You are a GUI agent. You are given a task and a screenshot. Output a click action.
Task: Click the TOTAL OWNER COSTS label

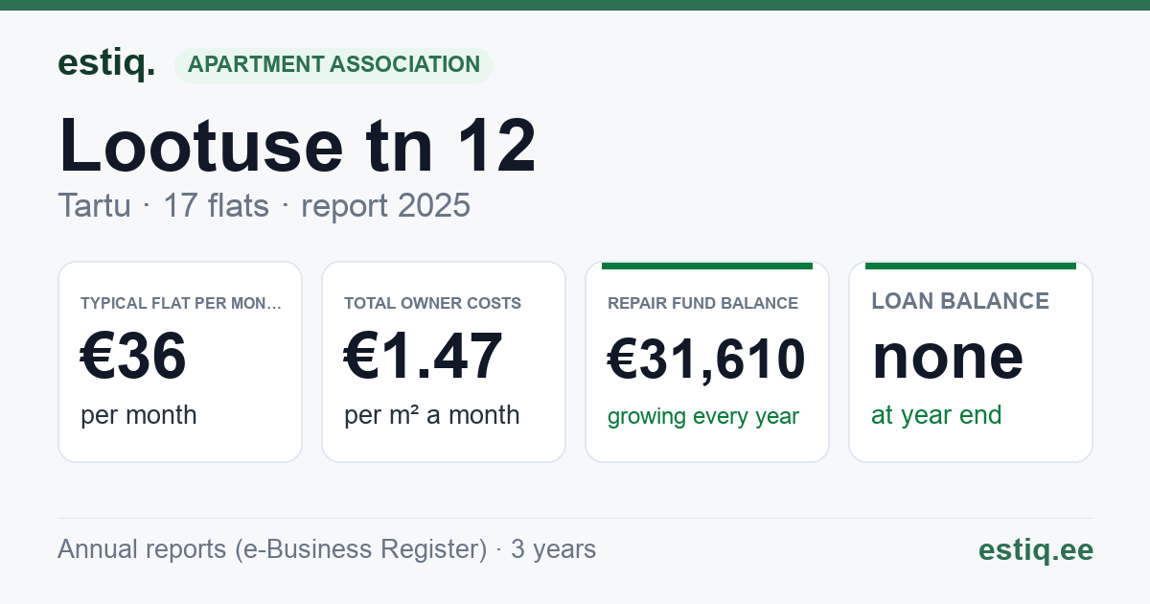click(432, 303)
